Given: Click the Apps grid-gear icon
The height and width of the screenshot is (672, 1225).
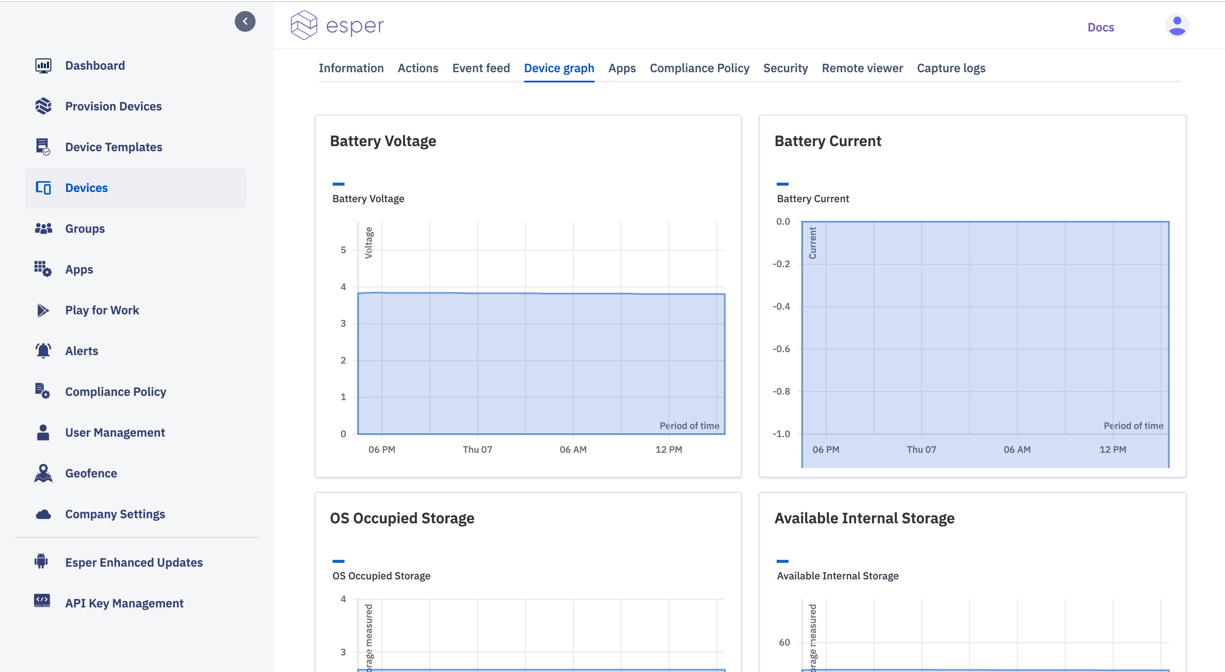Looking at the screenshot, I should [43, 269].
